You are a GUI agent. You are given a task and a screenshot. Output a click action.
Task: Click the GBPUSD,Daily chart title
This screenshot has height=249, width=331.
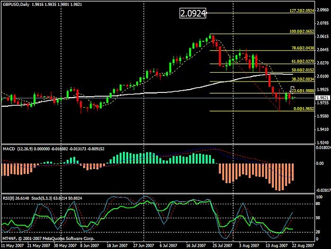(16, 4)
